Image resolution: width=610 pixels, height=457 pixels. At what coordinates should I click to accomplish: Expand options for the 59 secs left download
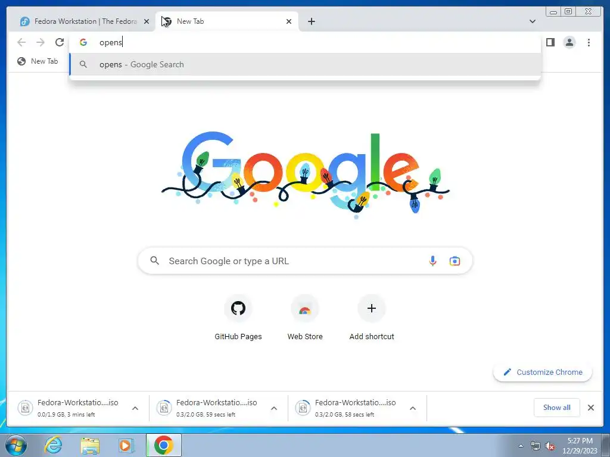[274, 408]
